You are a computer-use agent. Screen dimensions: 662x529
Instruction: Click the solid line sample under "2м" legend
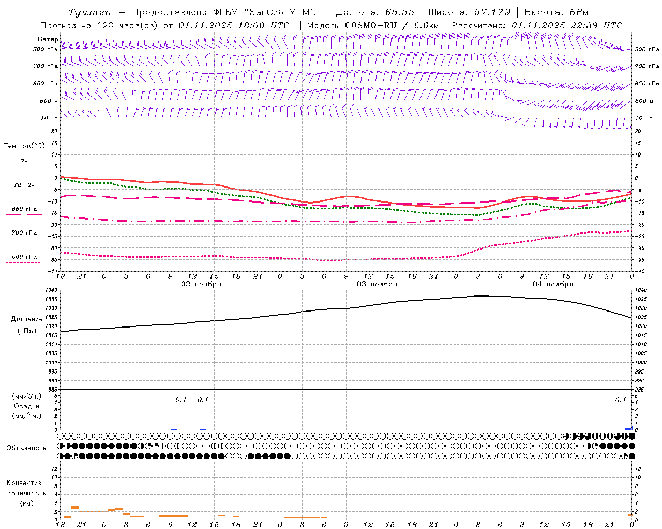(24, 167)
